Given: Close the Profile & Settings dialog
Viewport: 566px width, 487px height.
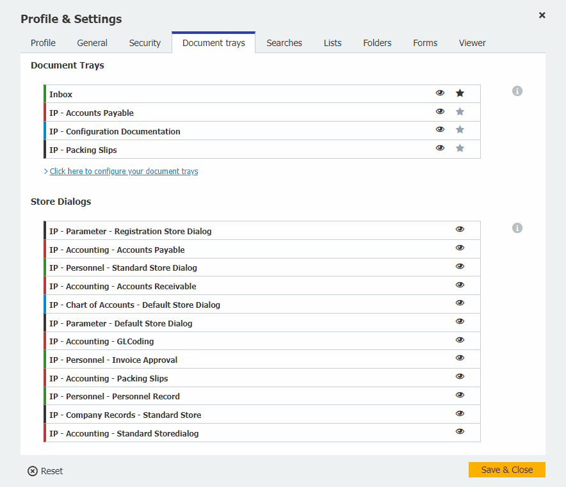Looking at the screenshot, I should (x=542, y=15).
